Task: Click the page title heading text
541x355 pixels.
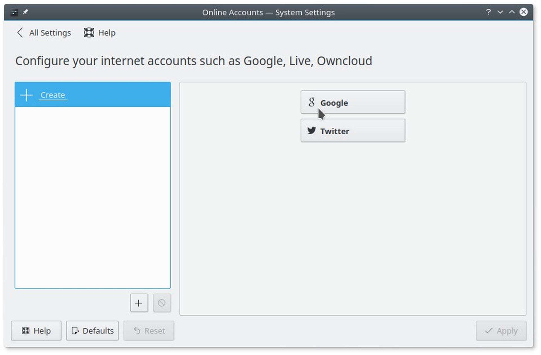Action: tap(194, 61)
